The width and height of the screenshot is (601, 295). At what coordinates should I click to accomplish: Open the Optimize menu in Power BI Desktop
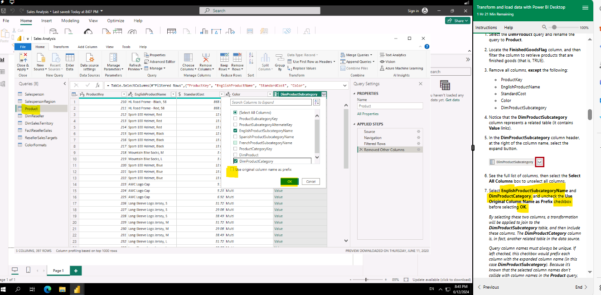pos(116,21)
